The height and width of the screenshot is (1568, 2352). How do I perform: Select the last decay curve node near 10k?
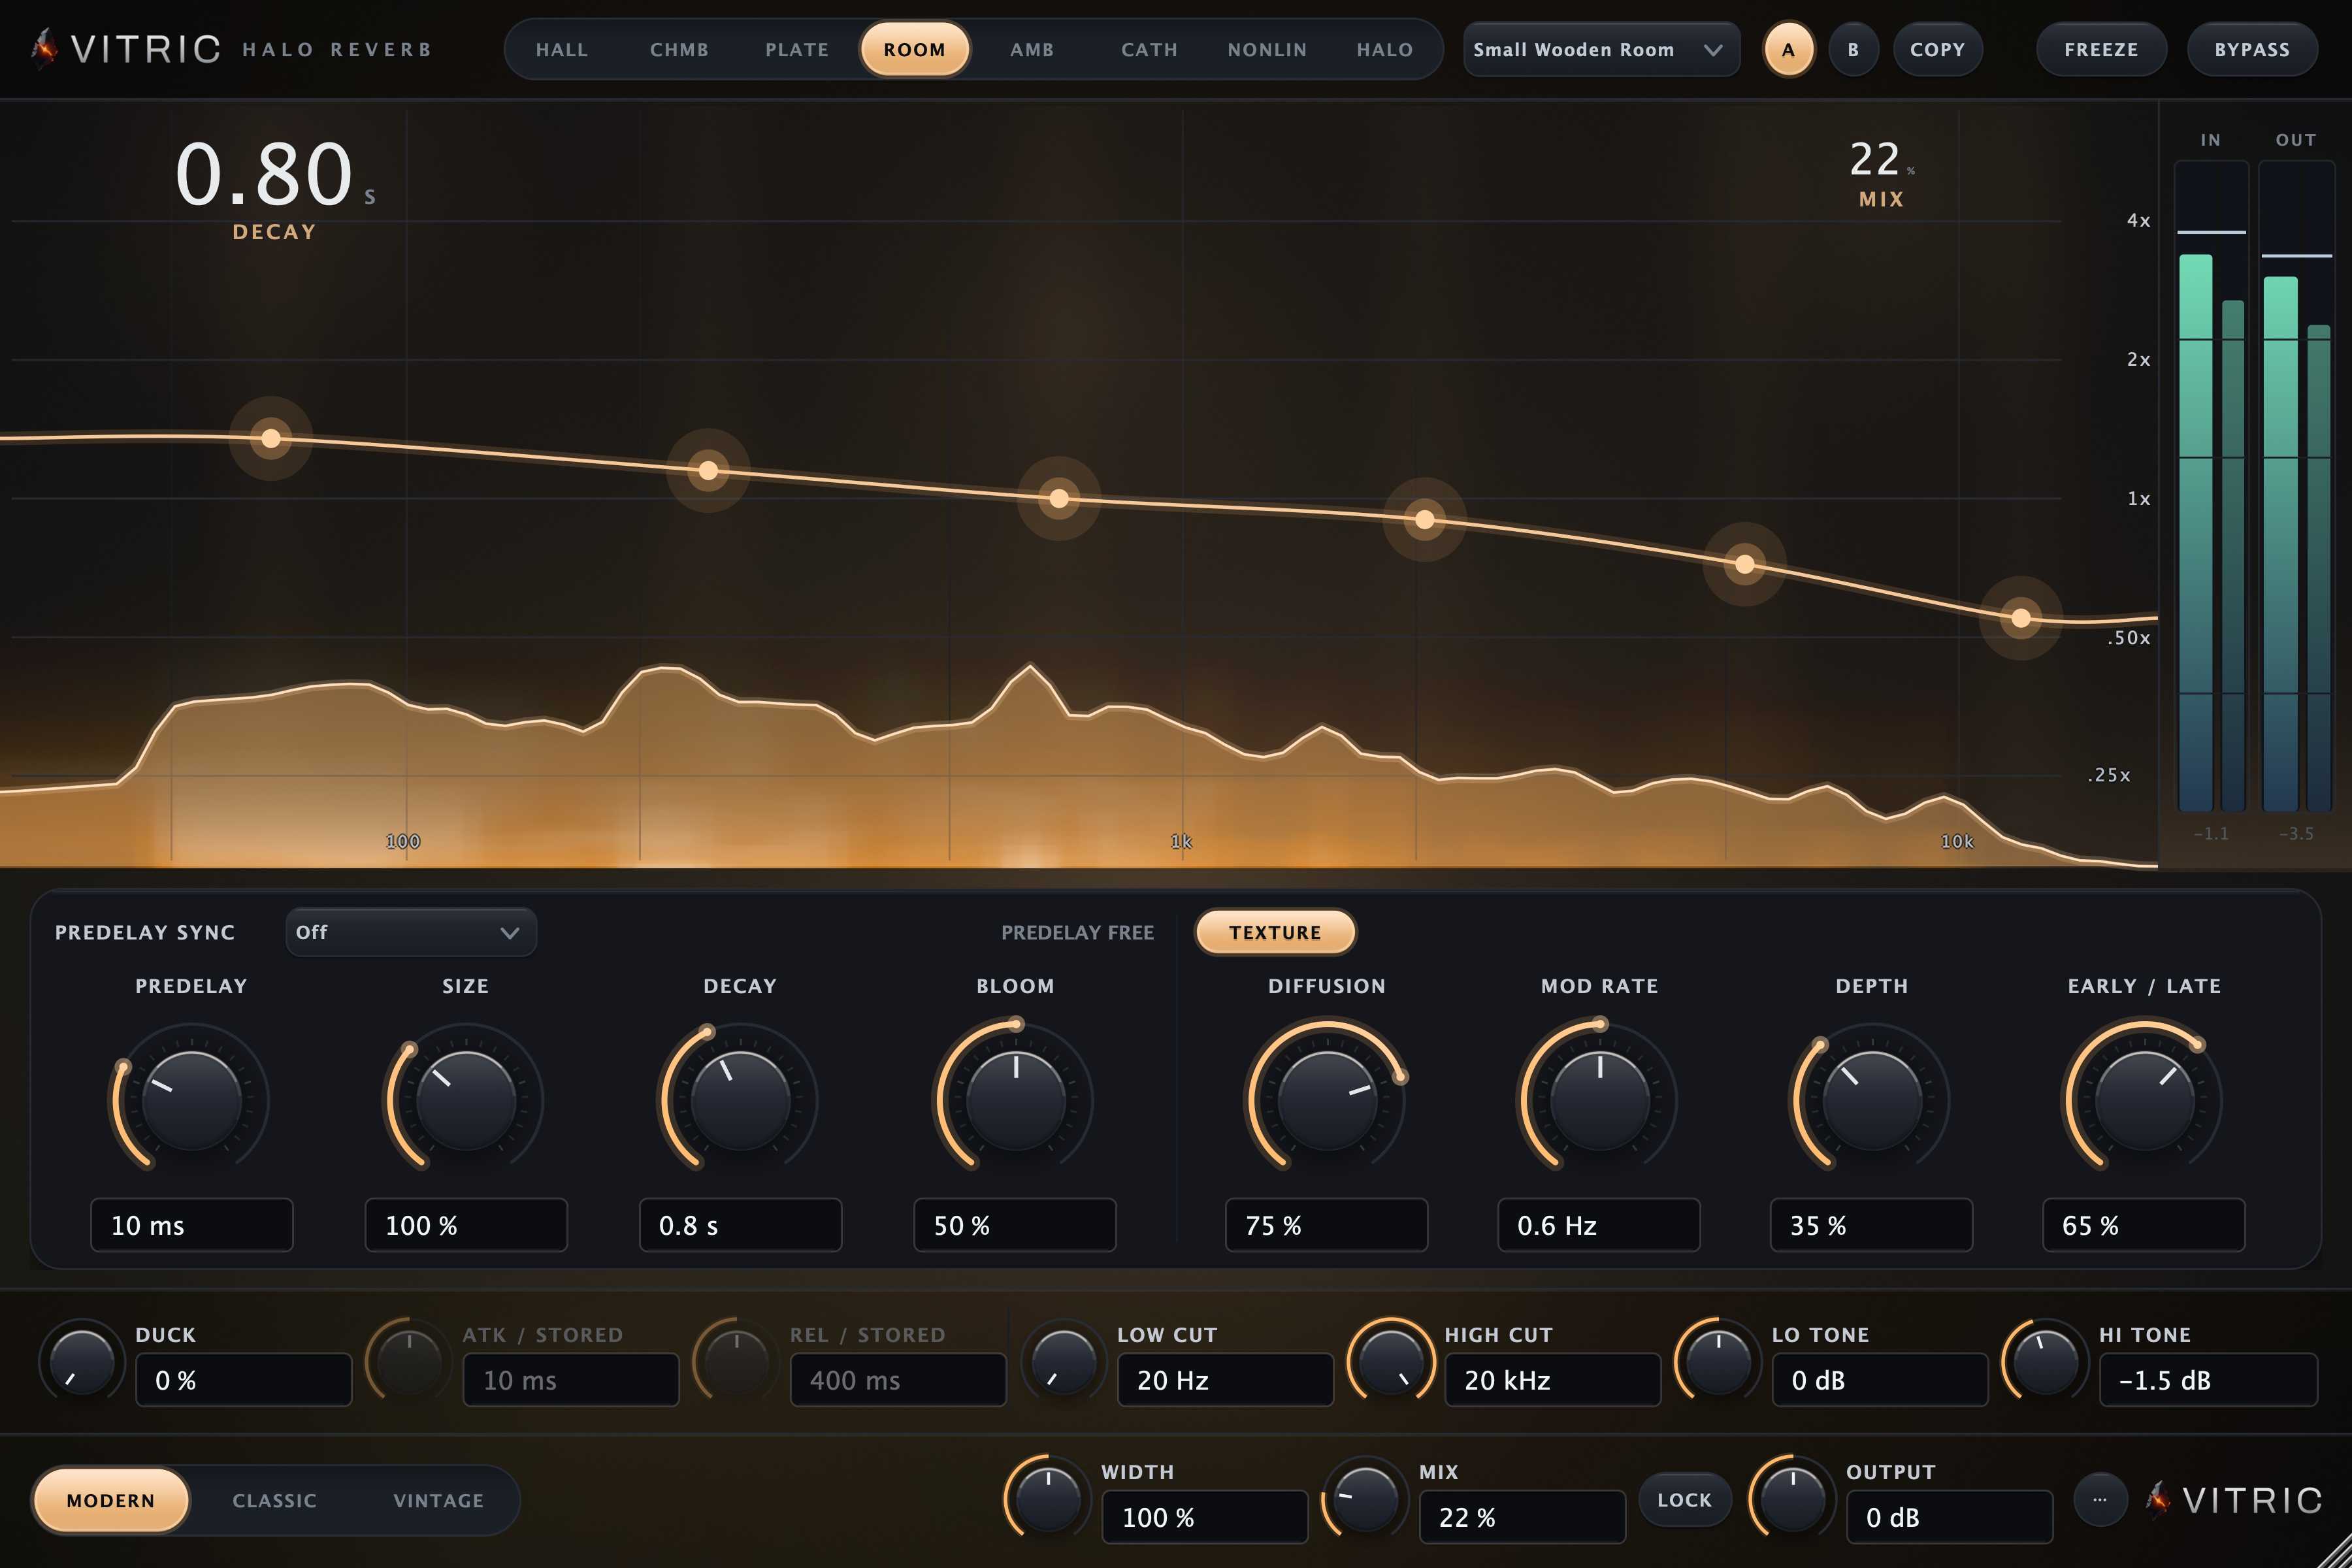click(2021, 618)
